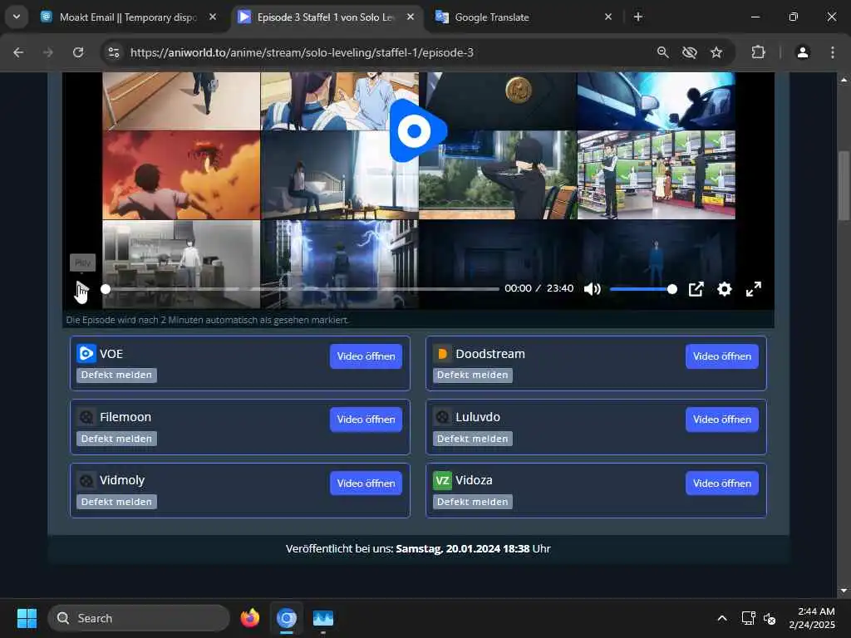Open video on Doodstream host
This screenshot has height=638, width=851.
[x=722, y=356]
